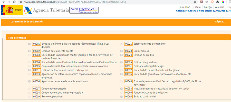Open the Sede Electrónica banner
Image resolution: width=231 pixels, height=102 pixels.
[x=84, y=10]
